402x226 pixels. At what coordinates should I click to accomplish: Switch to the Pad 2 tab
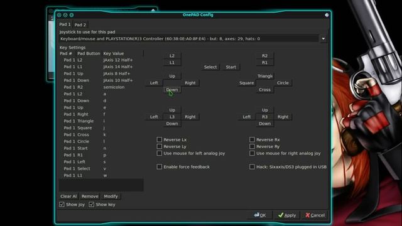80,25
